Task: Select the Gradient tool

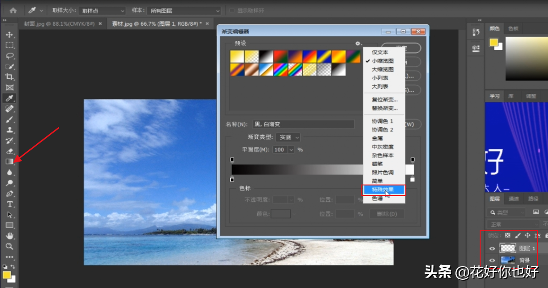Action: [x=10, y=162]
